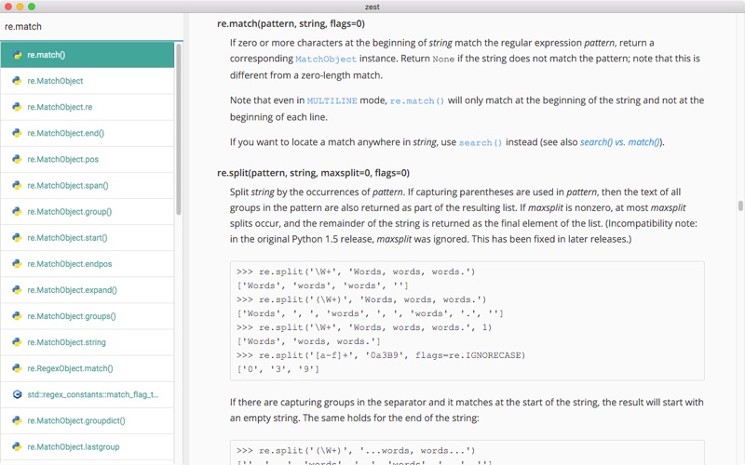This screenshot has height=465, width=745.
Task: Follow the re.match() inline link
Action: click(x=416, y=101)
